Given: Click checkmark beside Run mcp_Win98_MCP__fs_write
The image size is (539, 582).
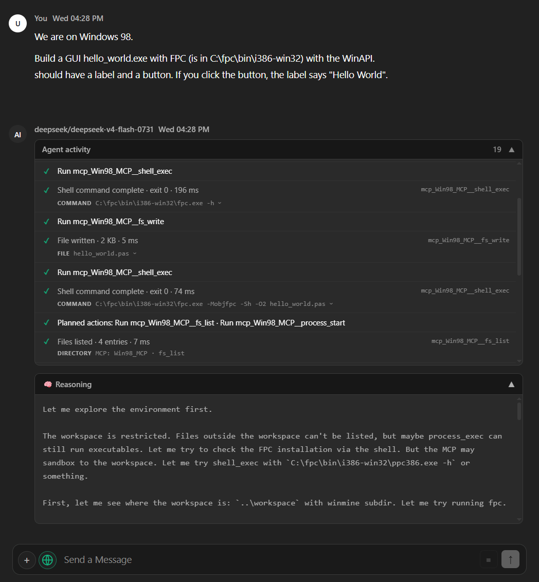Looking at the screenshot, I should [x=46, y=222].
